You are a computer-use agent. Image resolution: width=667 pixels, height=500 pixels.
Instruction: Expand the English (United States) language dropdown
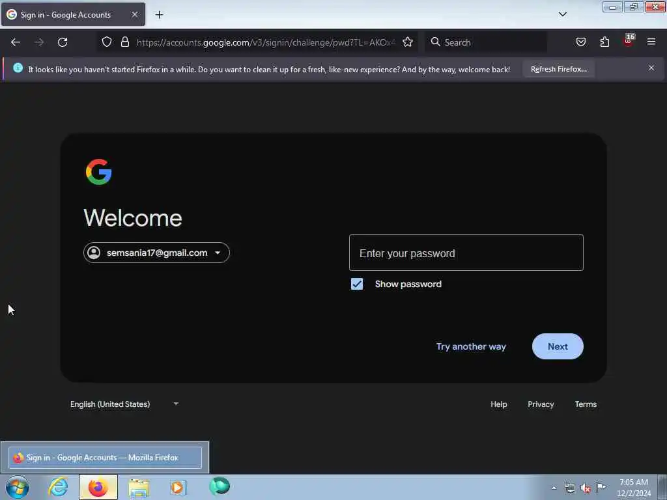124,404
